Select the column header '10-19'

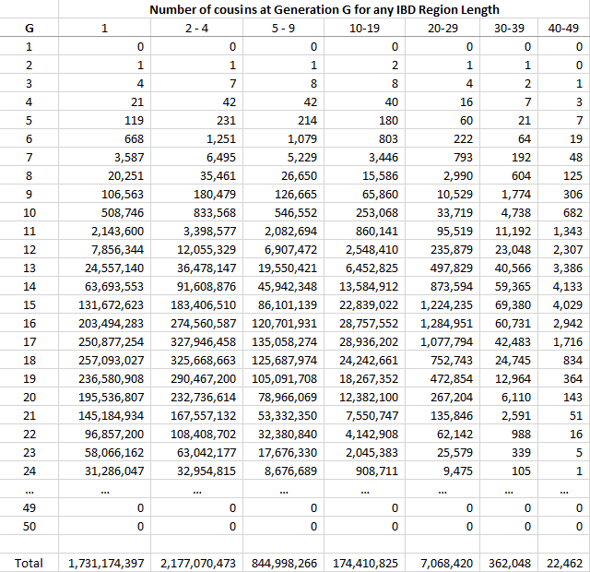[x=365, y=28]
